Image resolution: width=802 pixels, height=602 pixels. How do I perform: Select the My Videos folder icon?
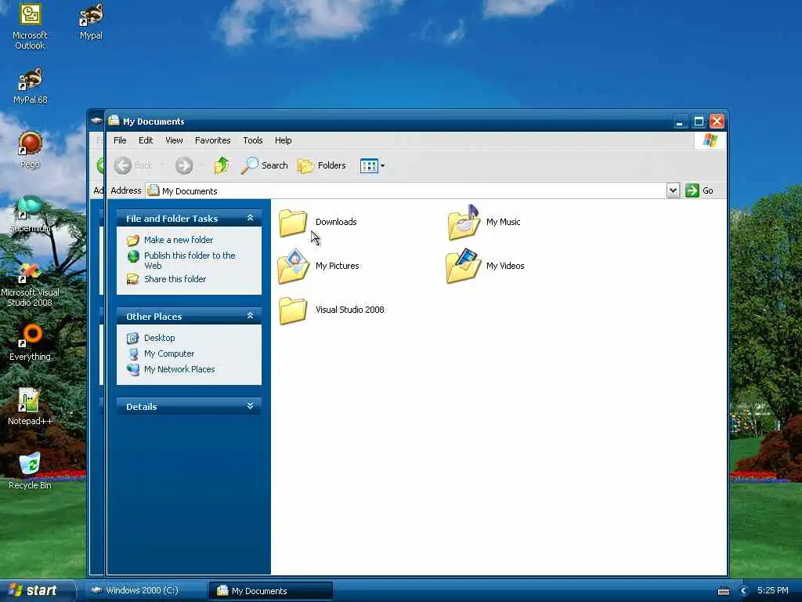tap(464, 267)
